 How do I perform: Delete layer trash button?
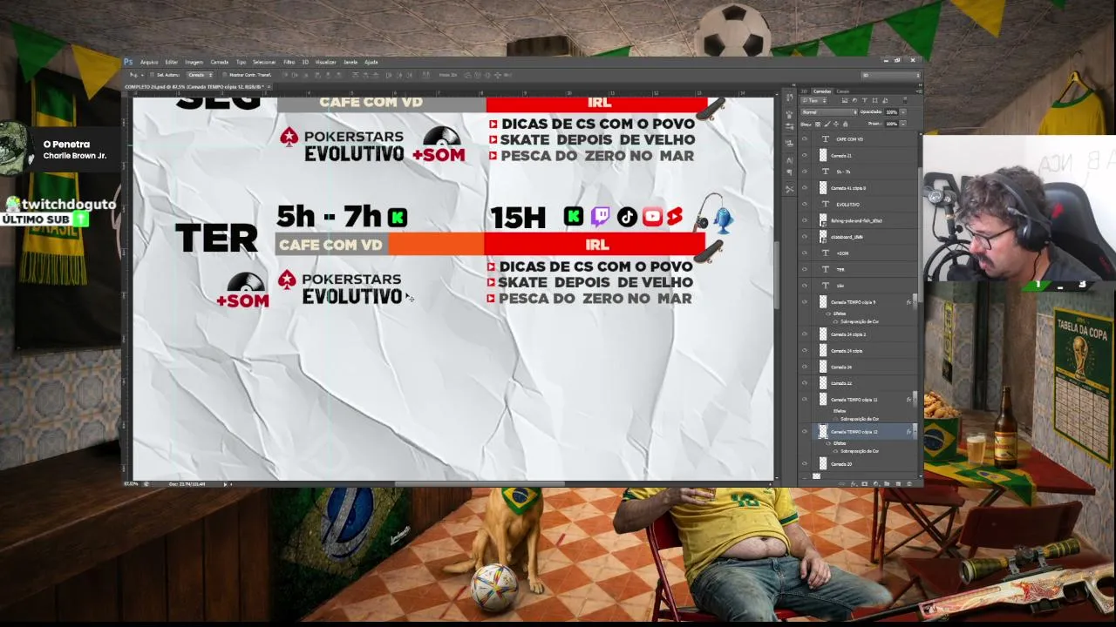(x=909, y=483)
